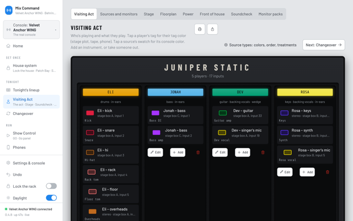
Task: Click the Mix Command logo icon
Action: [9, 10]
